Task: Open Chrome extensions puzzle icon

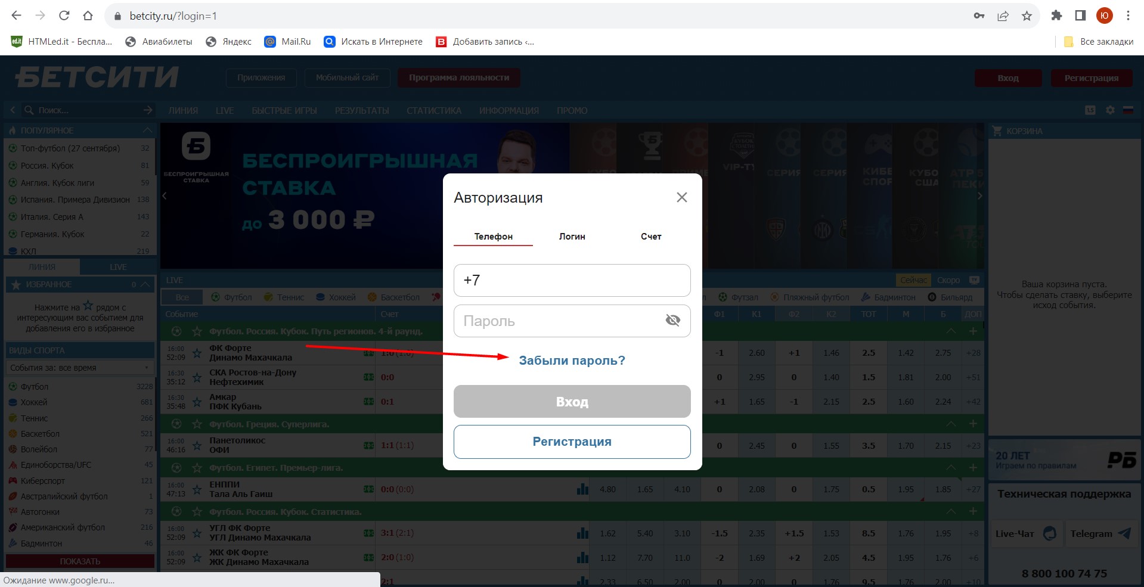Action: click(1056, 16)
